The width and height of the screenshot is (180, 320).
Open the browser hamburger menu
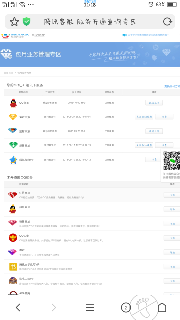[x=90, y=307]
